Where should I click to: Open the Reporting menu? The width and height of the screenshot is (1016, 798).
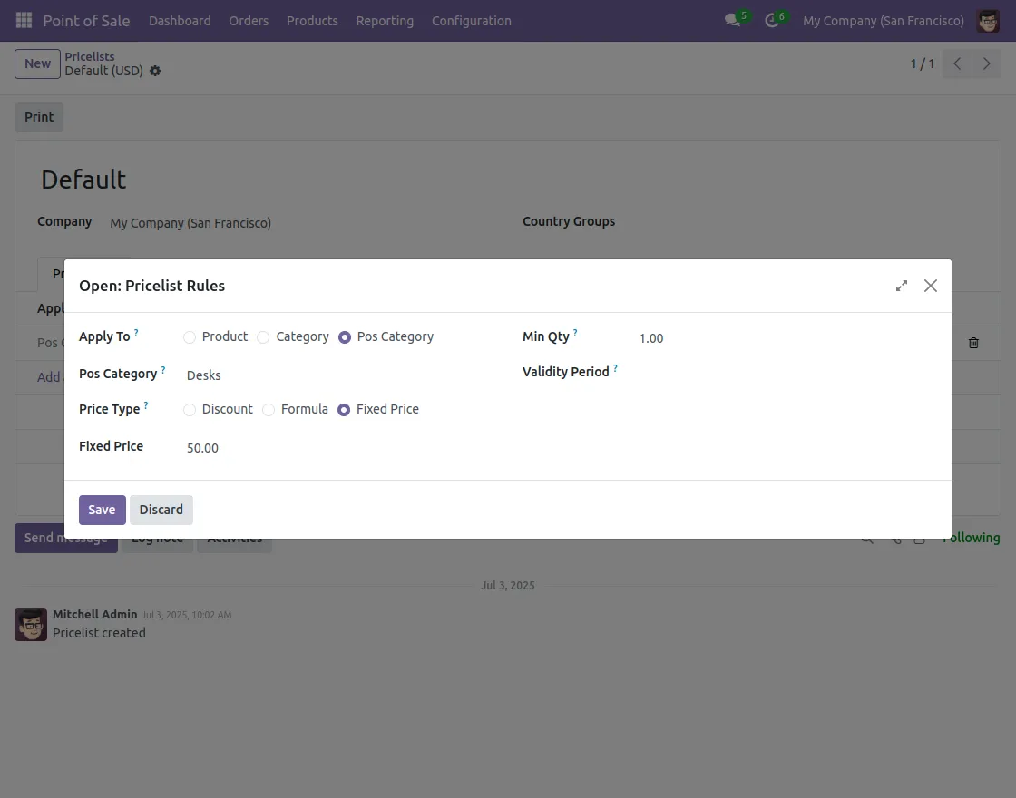(385, 21)
